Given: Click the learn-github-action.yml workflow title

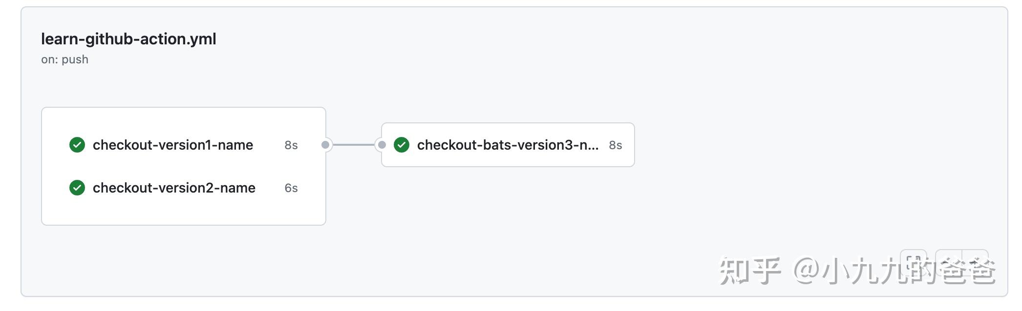Looking at the screenshot, I should click(129, 39).
